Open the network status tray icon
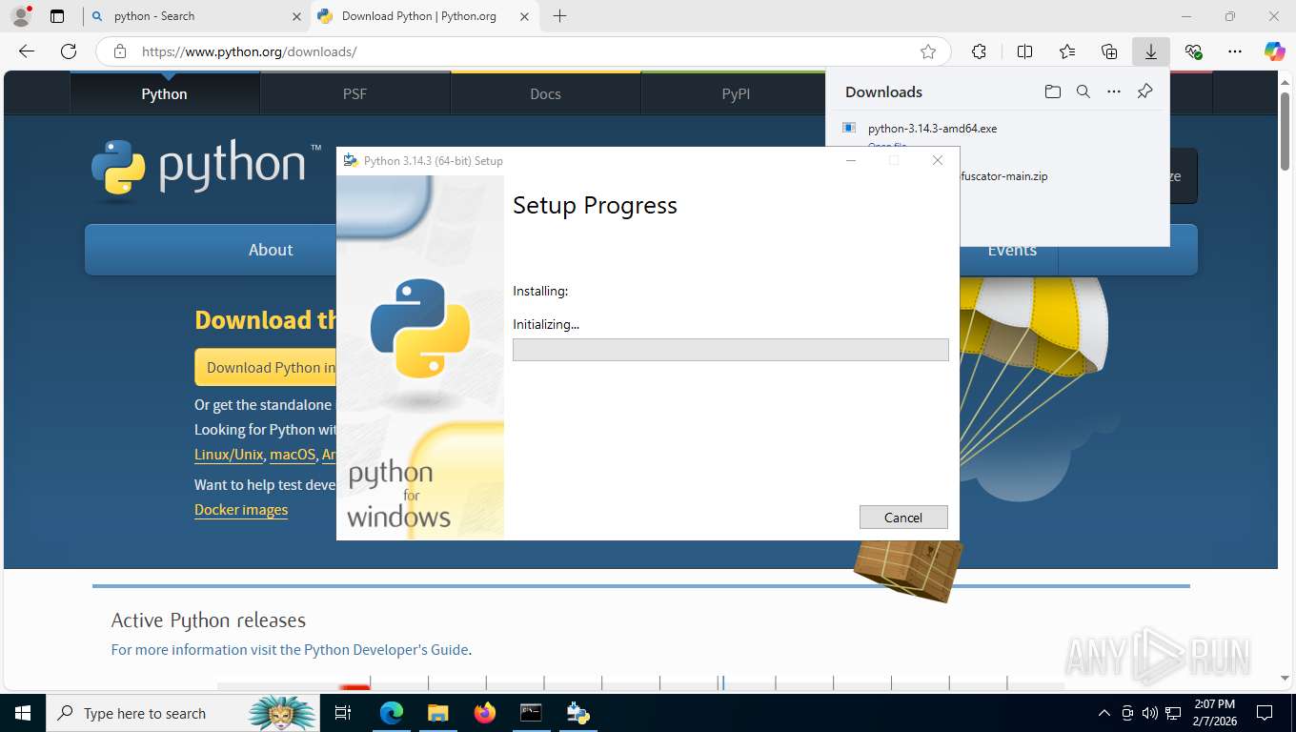Viewport: 1296px width, 732px height. pyautogui.click(x=1173, y=713)
